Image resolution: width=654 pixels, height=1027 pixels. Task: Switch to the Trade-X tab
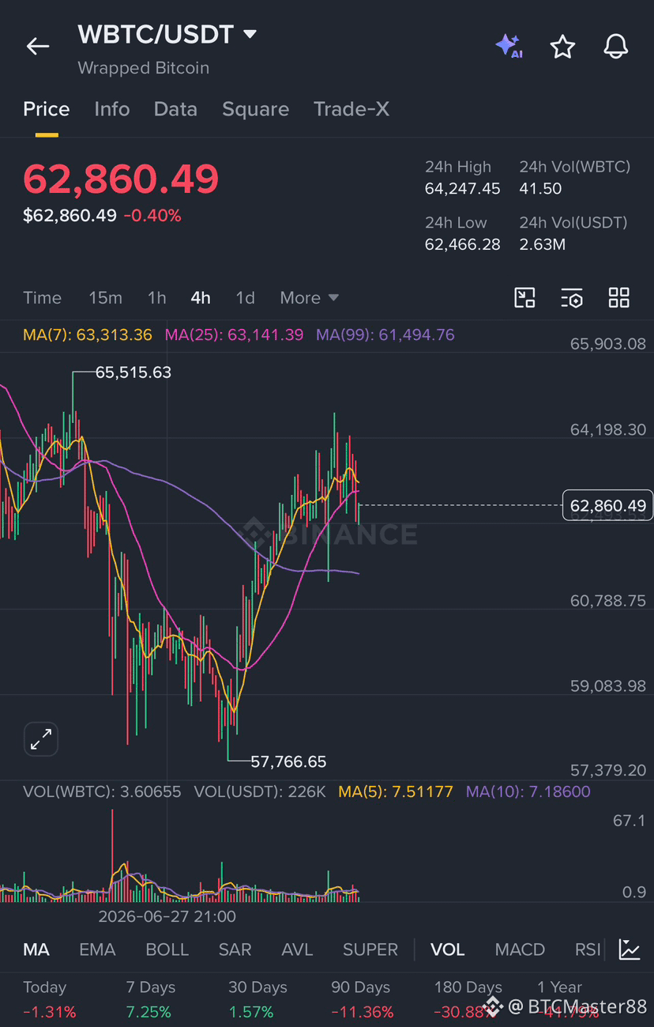pyautogui.click(x=351, y=109)
